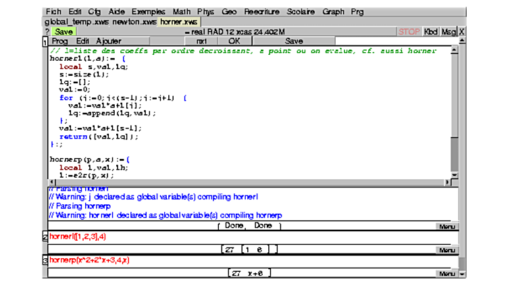Viewport: 508px width, 286px height.
Task: Open the Exemples menu
Action: pos(147,11)
